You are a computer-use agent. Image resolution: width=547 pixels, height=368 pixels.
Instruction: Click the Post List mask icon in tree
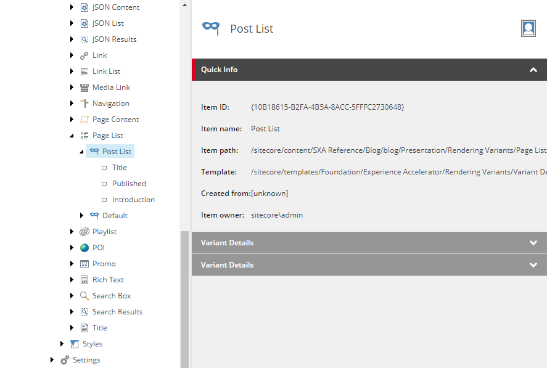tap(94, 152)
